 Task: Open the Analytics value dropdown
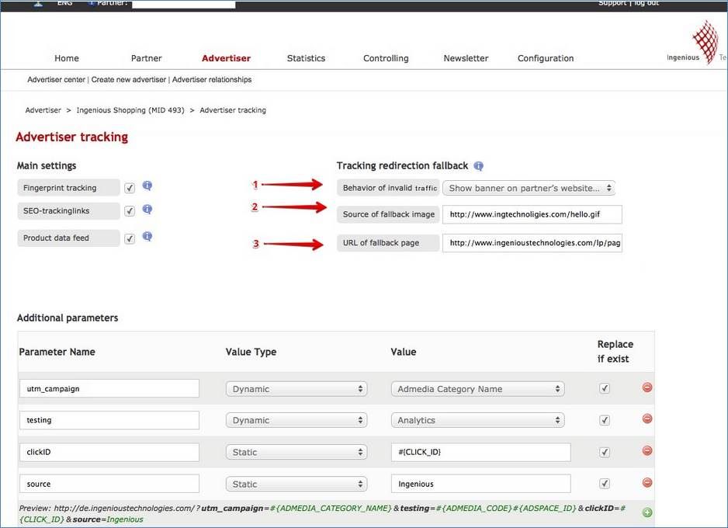coord(478,420)
